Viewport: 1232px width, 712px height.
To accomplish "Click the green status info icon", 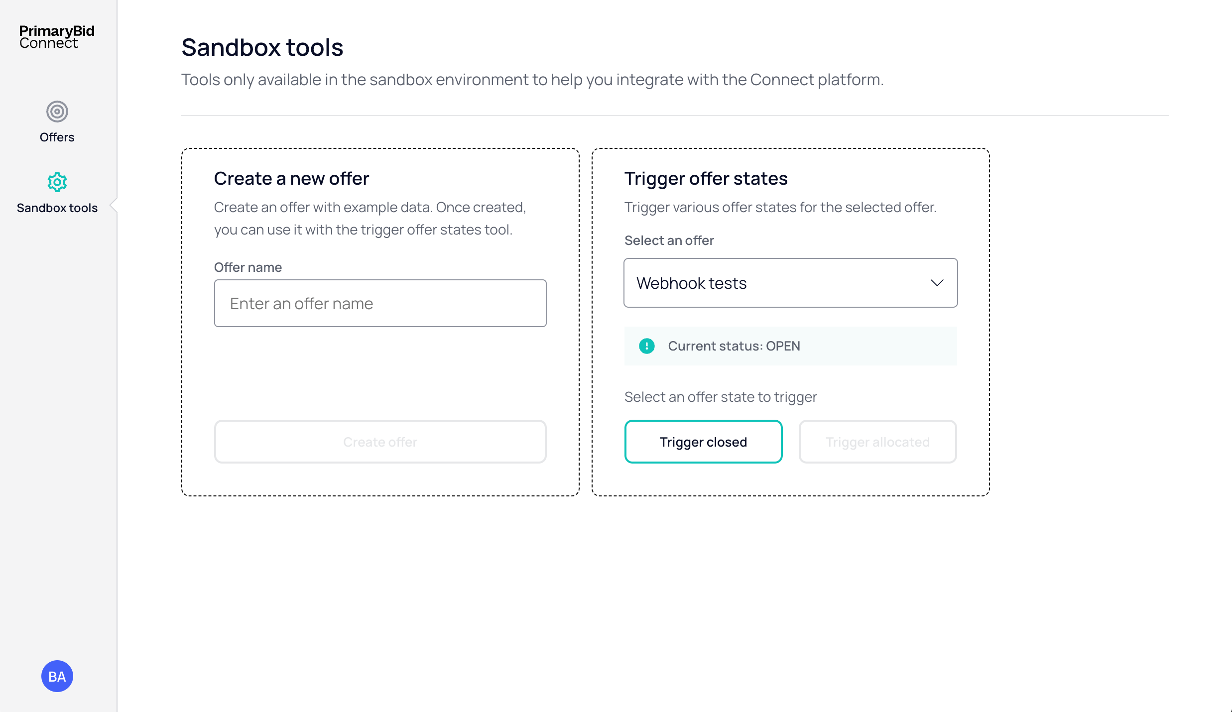I will pyautogui.click(x=646, y=346).
